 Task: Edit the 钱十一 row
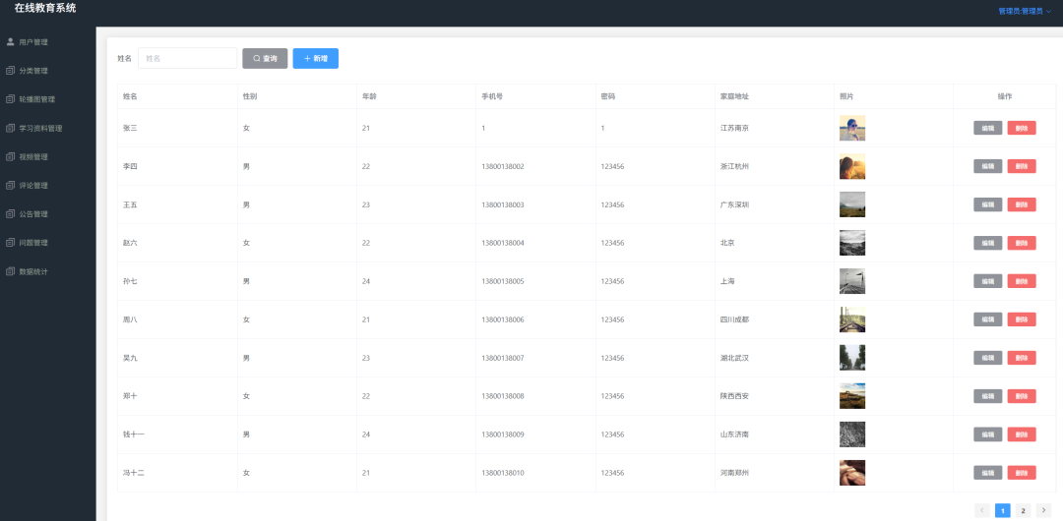pyautogui.click(x=988, y=434)
